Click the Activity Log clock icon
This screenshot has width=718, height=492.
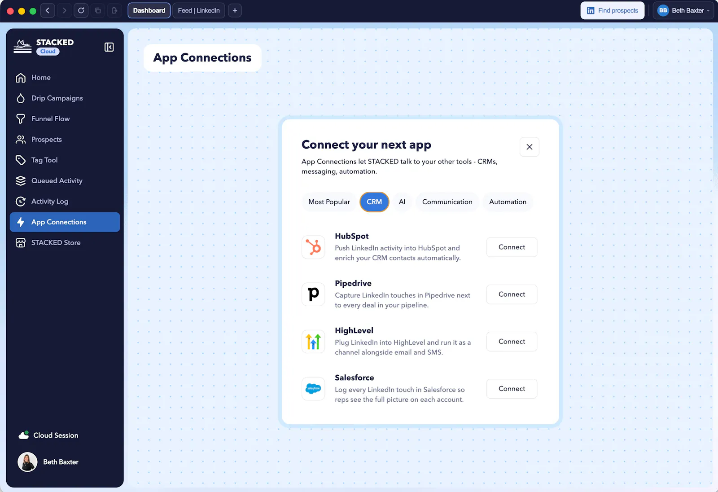21,202
